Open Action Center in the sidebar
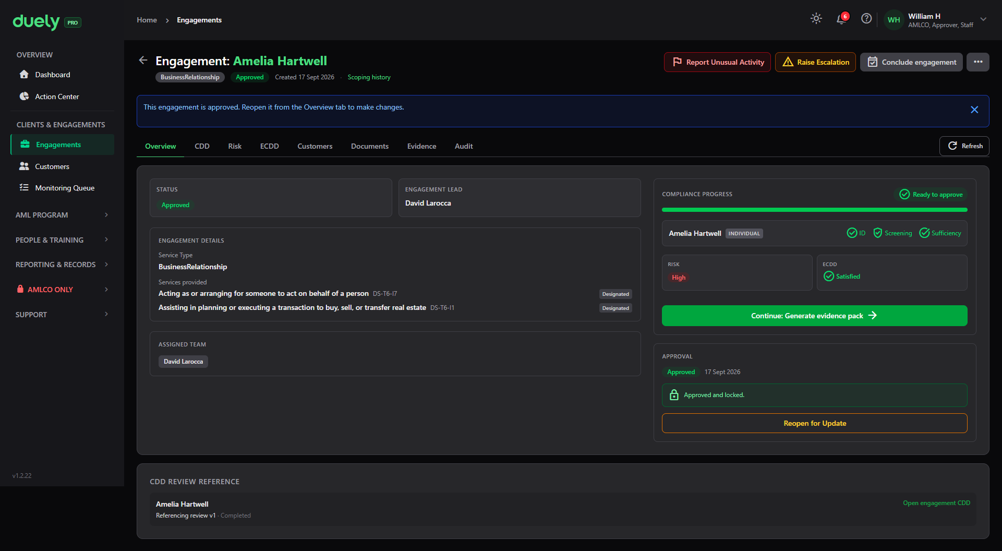The width and height of the screenshot is (1002, 551). click(62, 97)
